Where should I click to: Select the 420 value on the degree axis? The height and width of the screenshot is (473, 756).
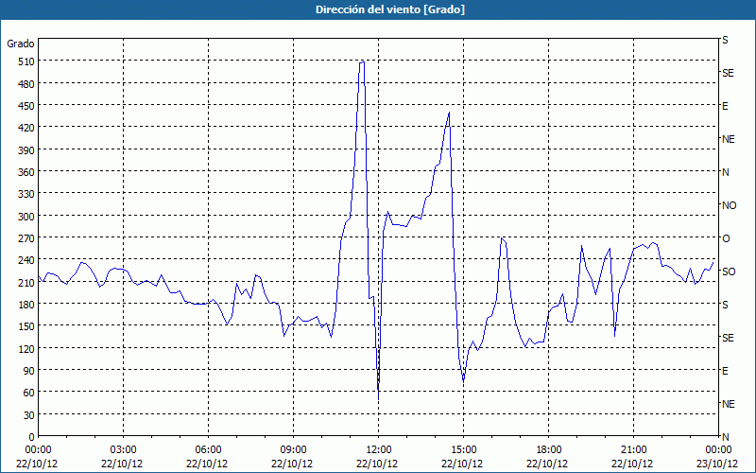click(26, 128)
